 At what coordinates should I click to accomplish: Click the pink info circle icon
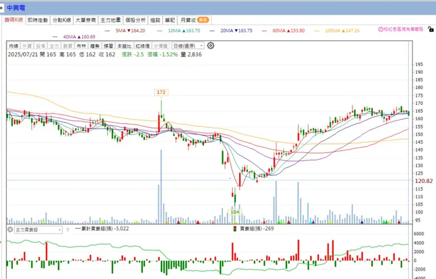click(x=381, y=29)
